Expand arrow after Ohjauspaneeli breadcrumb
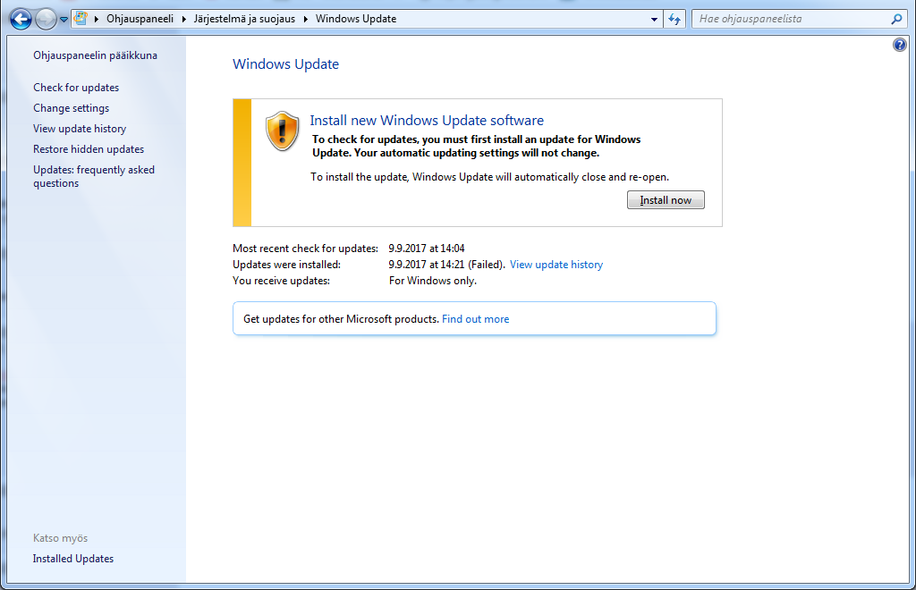The image size is (916, 590). pos(183,19)
